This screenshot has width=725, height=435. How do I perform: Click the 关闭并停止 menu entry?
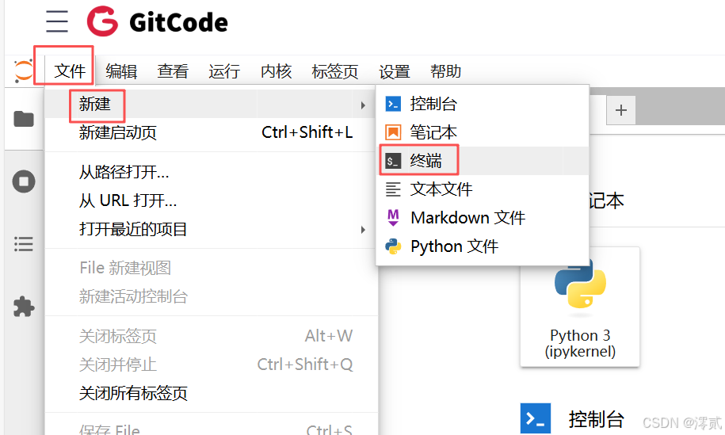coord(211,364)
